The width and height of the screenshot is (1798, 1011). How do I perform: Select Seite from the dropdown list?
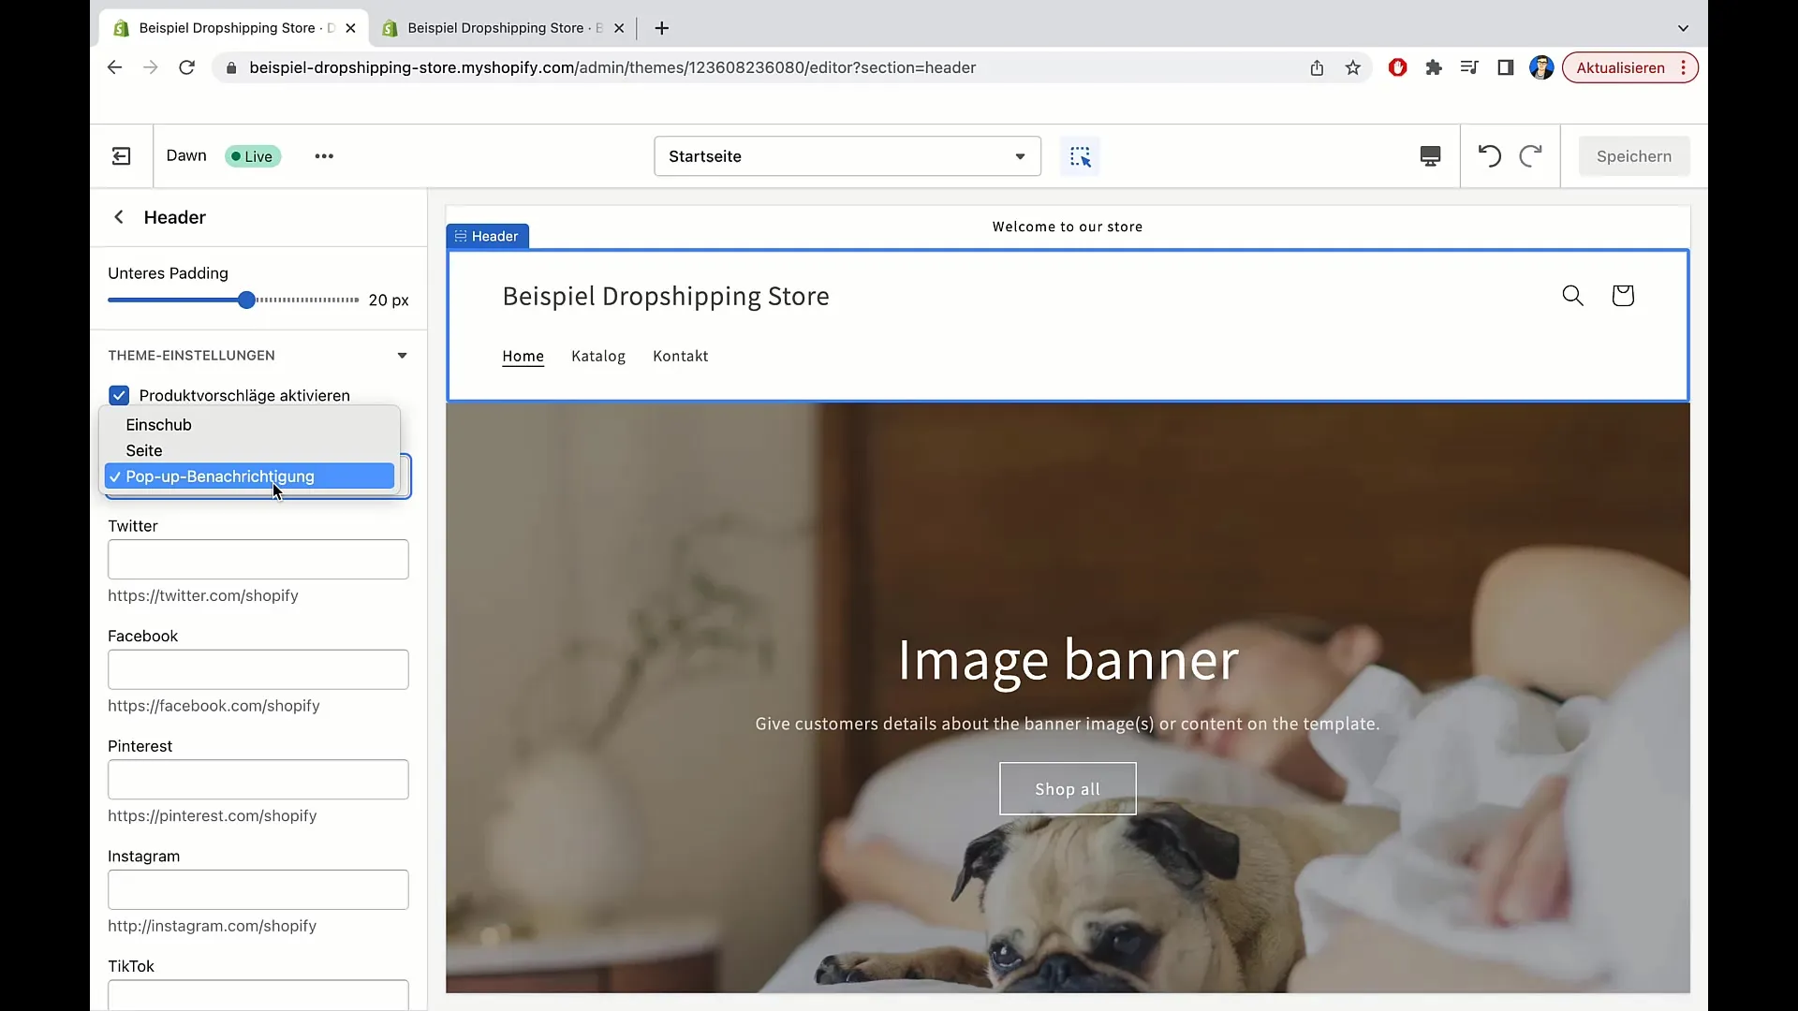click(144, 449)
